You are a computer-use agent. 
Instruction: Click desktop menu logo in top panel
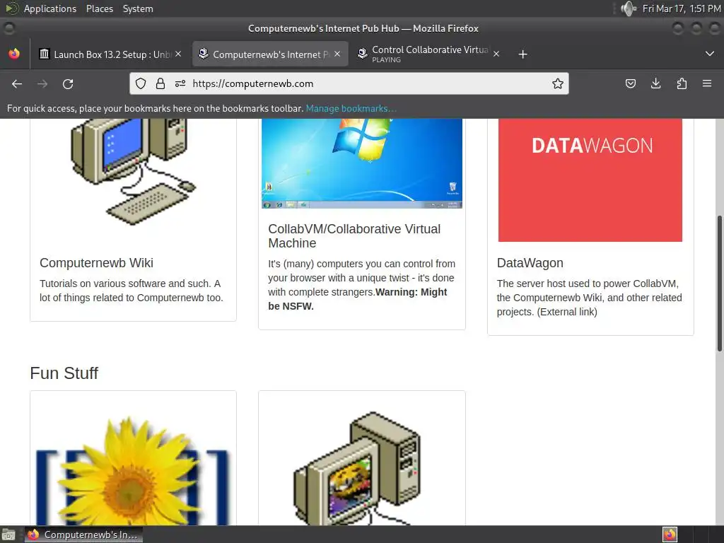point(11,8)
